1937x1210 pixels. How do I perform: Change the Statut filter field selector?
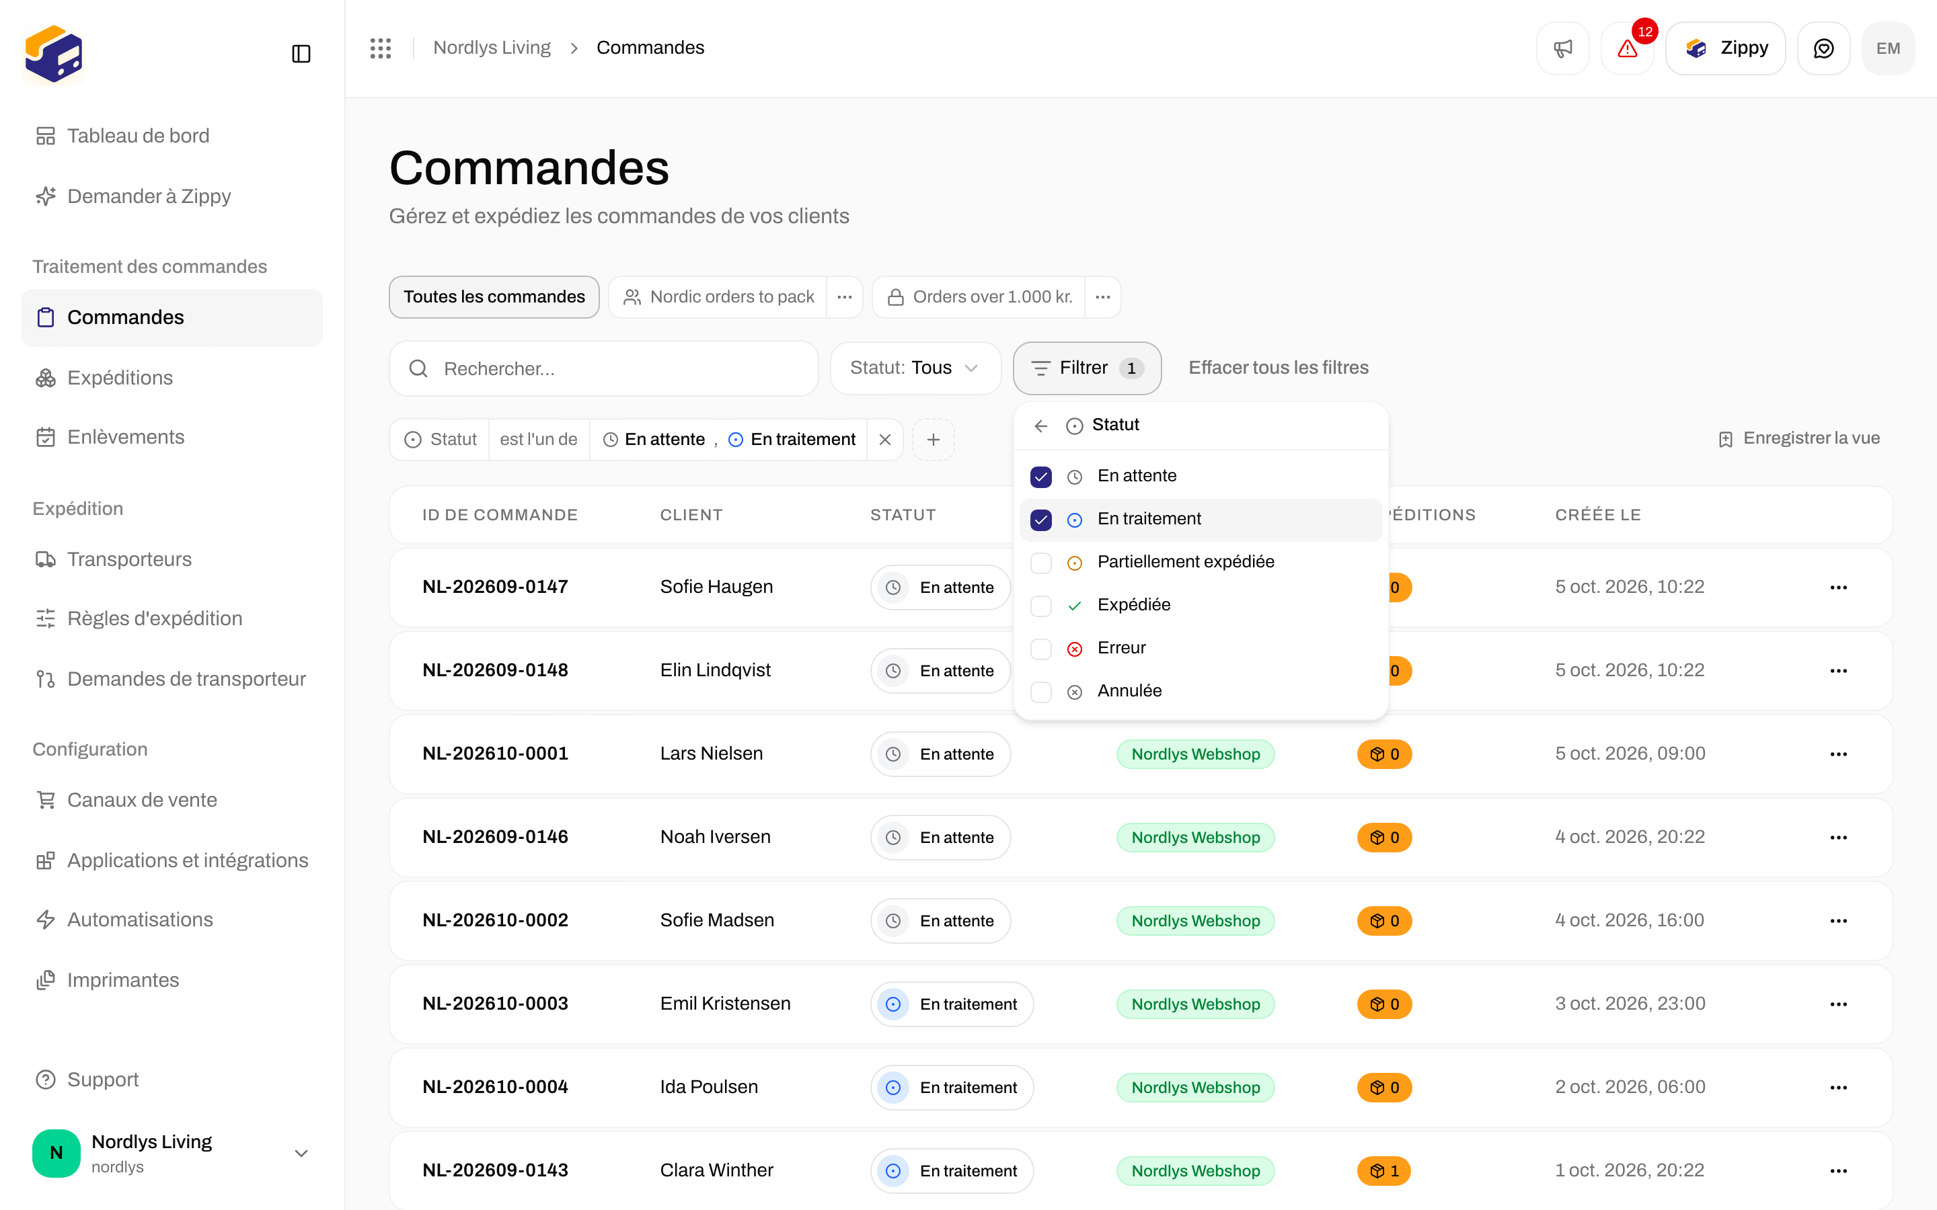pyautogui.click(x=441, y=440)
